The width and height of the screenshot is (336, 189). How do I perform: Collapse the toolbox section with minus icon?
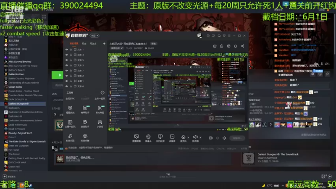tap(102, 92)
